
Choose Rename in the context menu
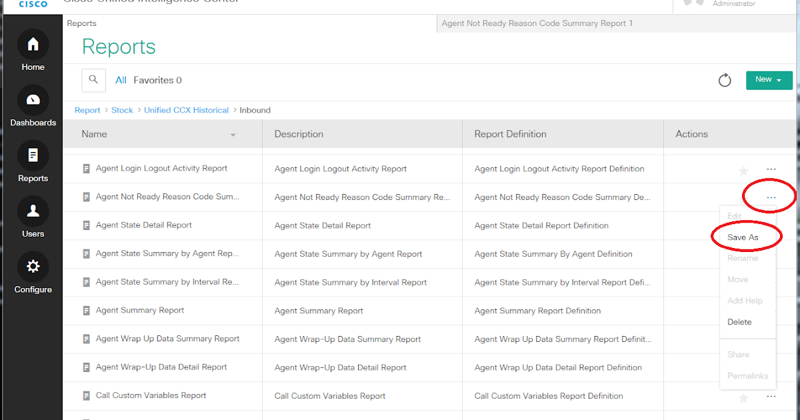[x=743, y=258]
